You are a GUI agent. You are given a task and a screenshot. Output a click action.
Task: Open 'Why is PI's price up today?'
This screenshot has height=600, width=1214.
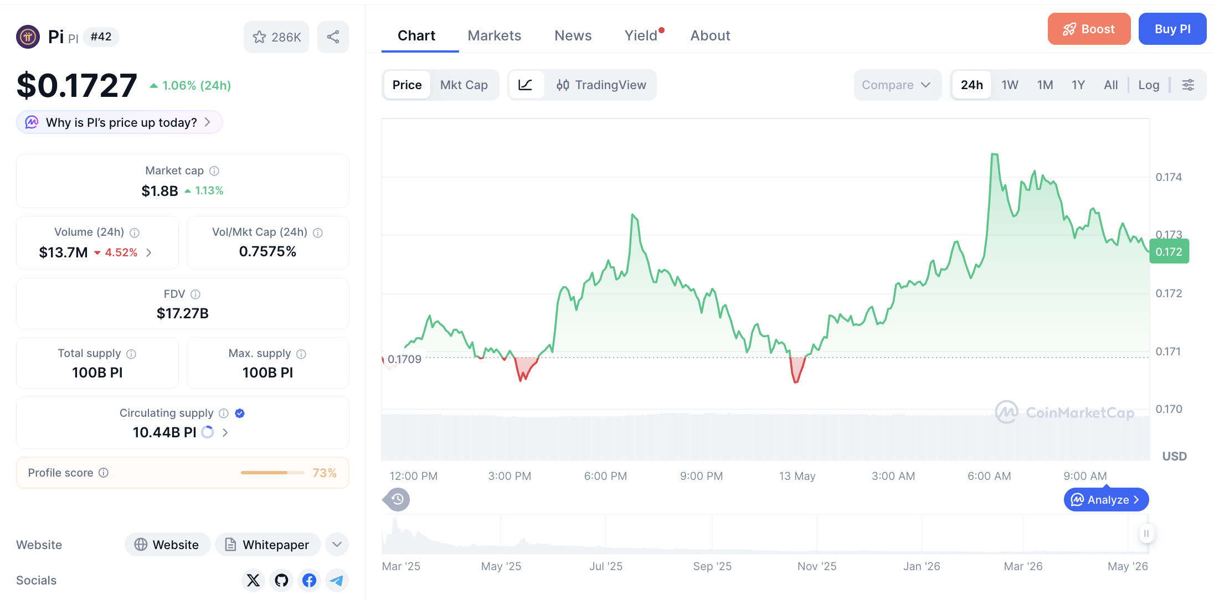pyautogui.click(x=120, y=122)
